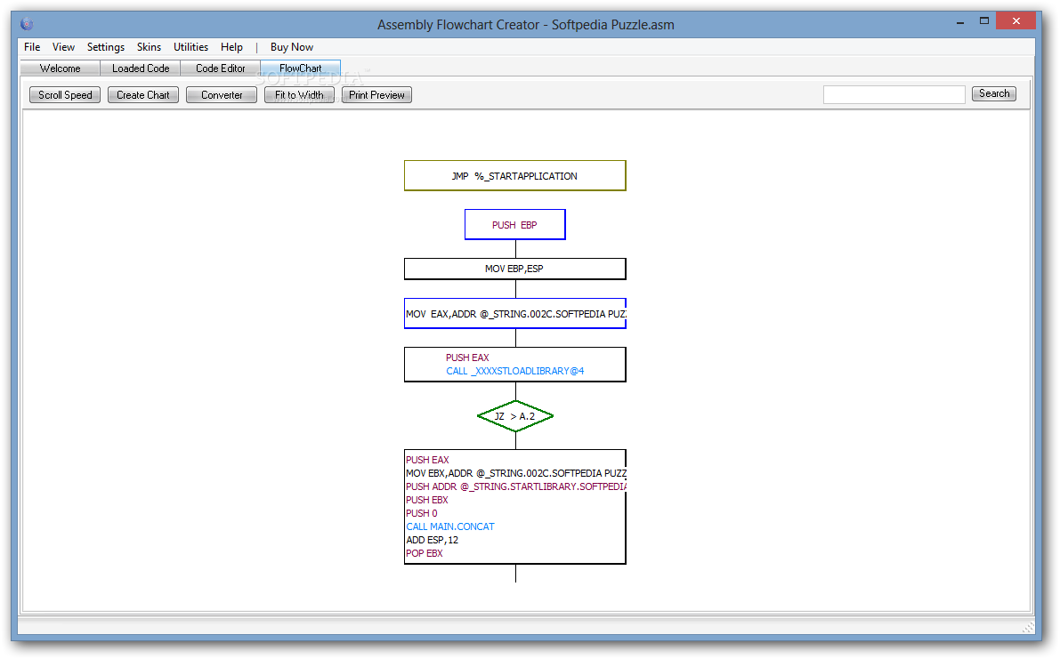Open the Skins menu

(x=149, y=47)
